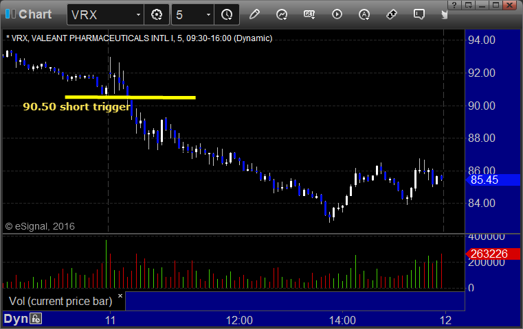Click the Dyn scaling label
This screenshot has width=523, height=329.
point(15,319)
